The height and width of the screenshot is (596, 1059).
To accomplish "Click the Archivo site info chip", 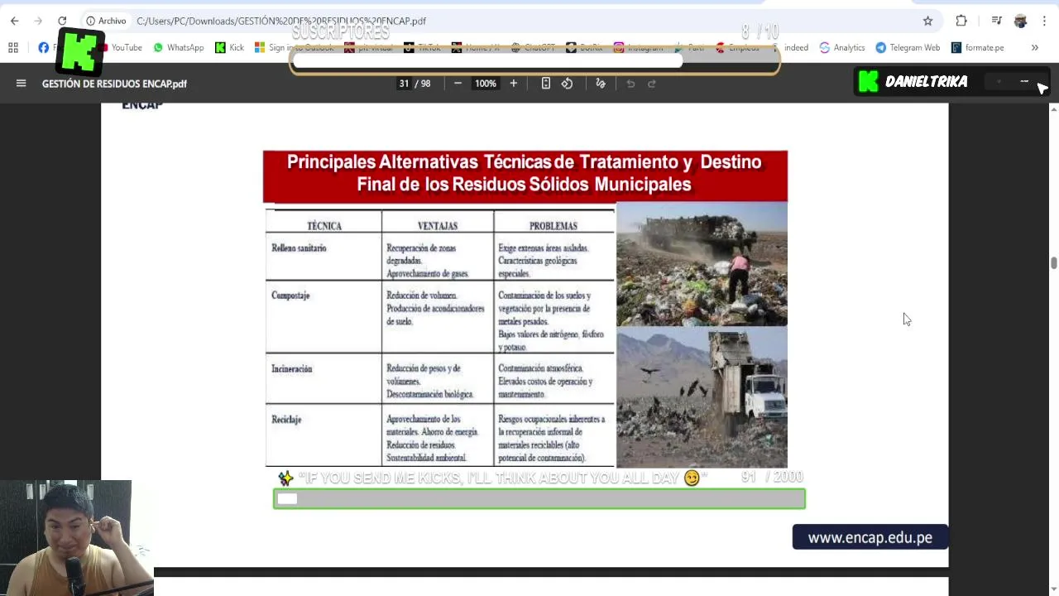I will pyautogui.click(x=106, y=21).
